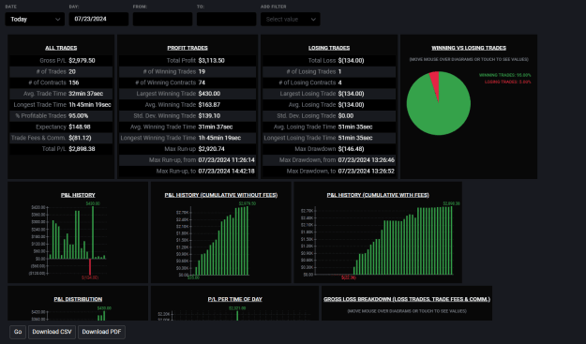Click the Winning vs Losing Trades heading
This screenshot has width=586, height=344.
[469, 48]
